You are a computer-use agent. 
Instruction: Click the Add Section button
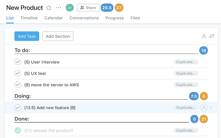58,36
